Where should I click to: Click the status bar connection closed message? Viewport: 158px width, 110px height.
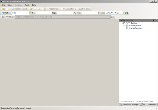pos(16,108)
